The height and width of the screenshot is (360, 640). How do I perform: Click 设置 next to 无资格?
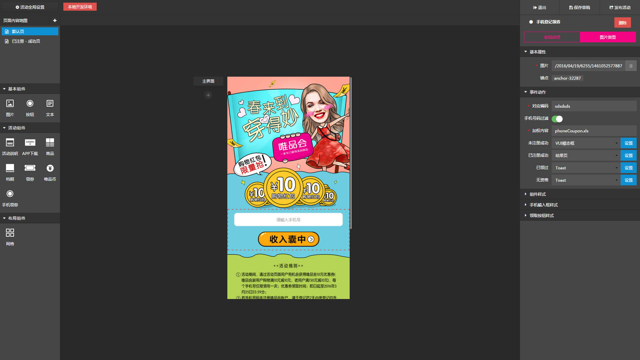tap(629, 180)
